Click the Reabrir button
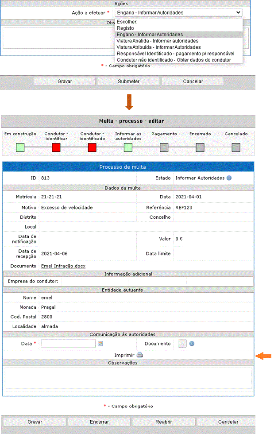Image resolution: width=274 pixels, height=434 pixels. tap(163, 422)
